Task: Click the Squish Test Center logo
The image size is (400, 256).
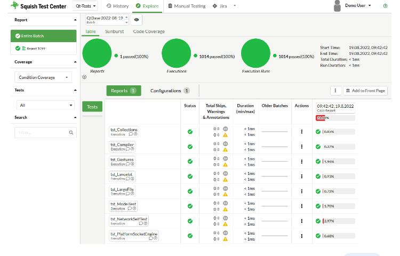Action: click(x=38, y=6)
